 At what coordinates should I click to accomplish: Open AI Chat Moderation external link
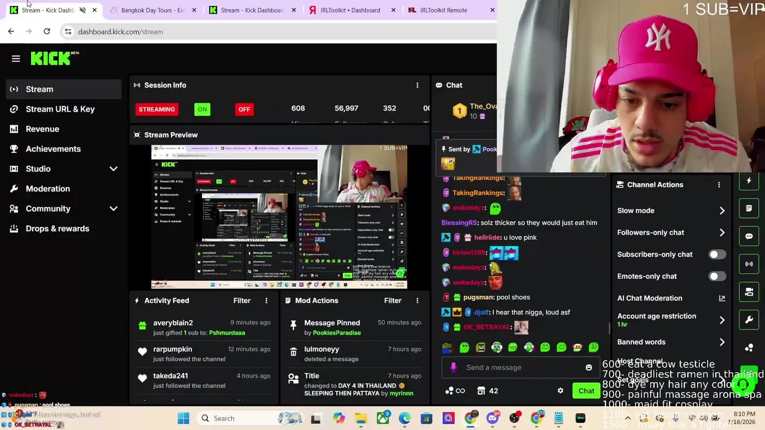722,298
